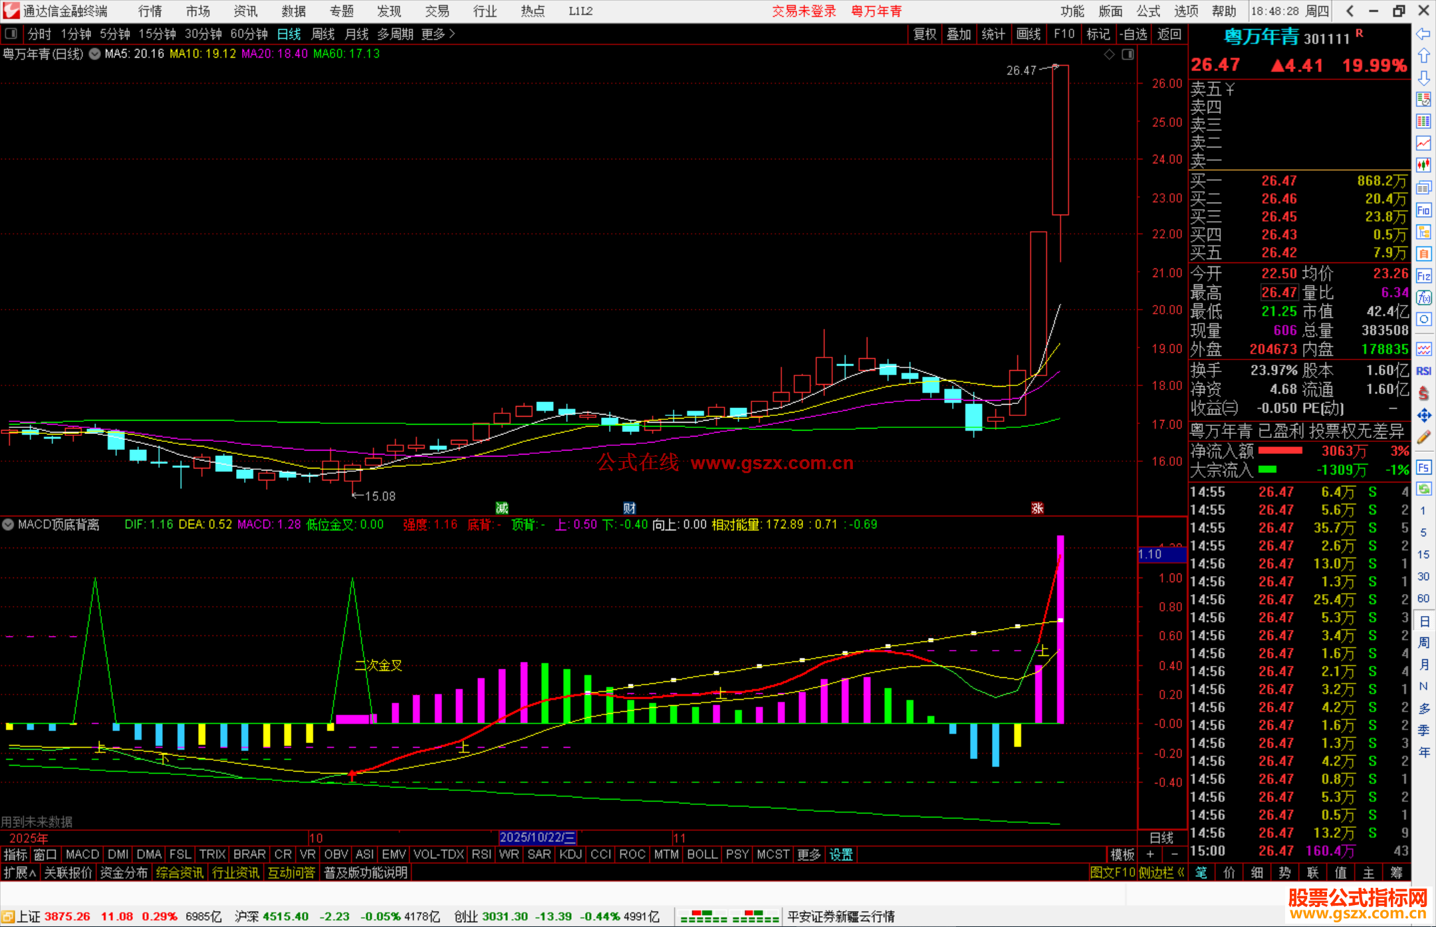Click the 复权 button
The image size is (1436, 927).
coord(924,34)
